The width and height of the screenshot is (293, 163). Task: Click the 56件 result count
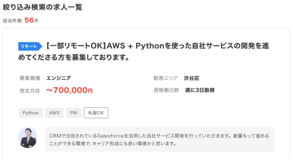(x=31, y=20)
